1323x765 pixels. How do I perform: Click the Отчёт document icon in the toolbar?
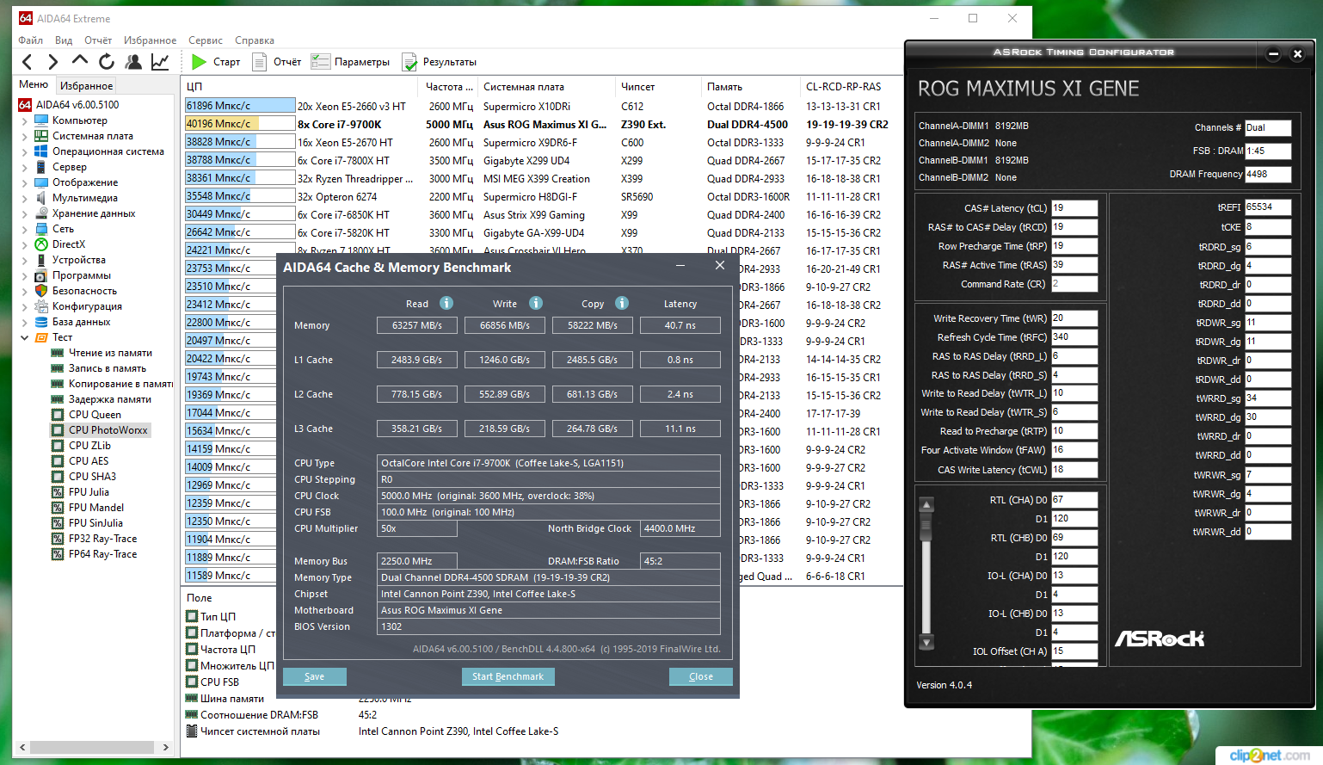click(259, 62)
